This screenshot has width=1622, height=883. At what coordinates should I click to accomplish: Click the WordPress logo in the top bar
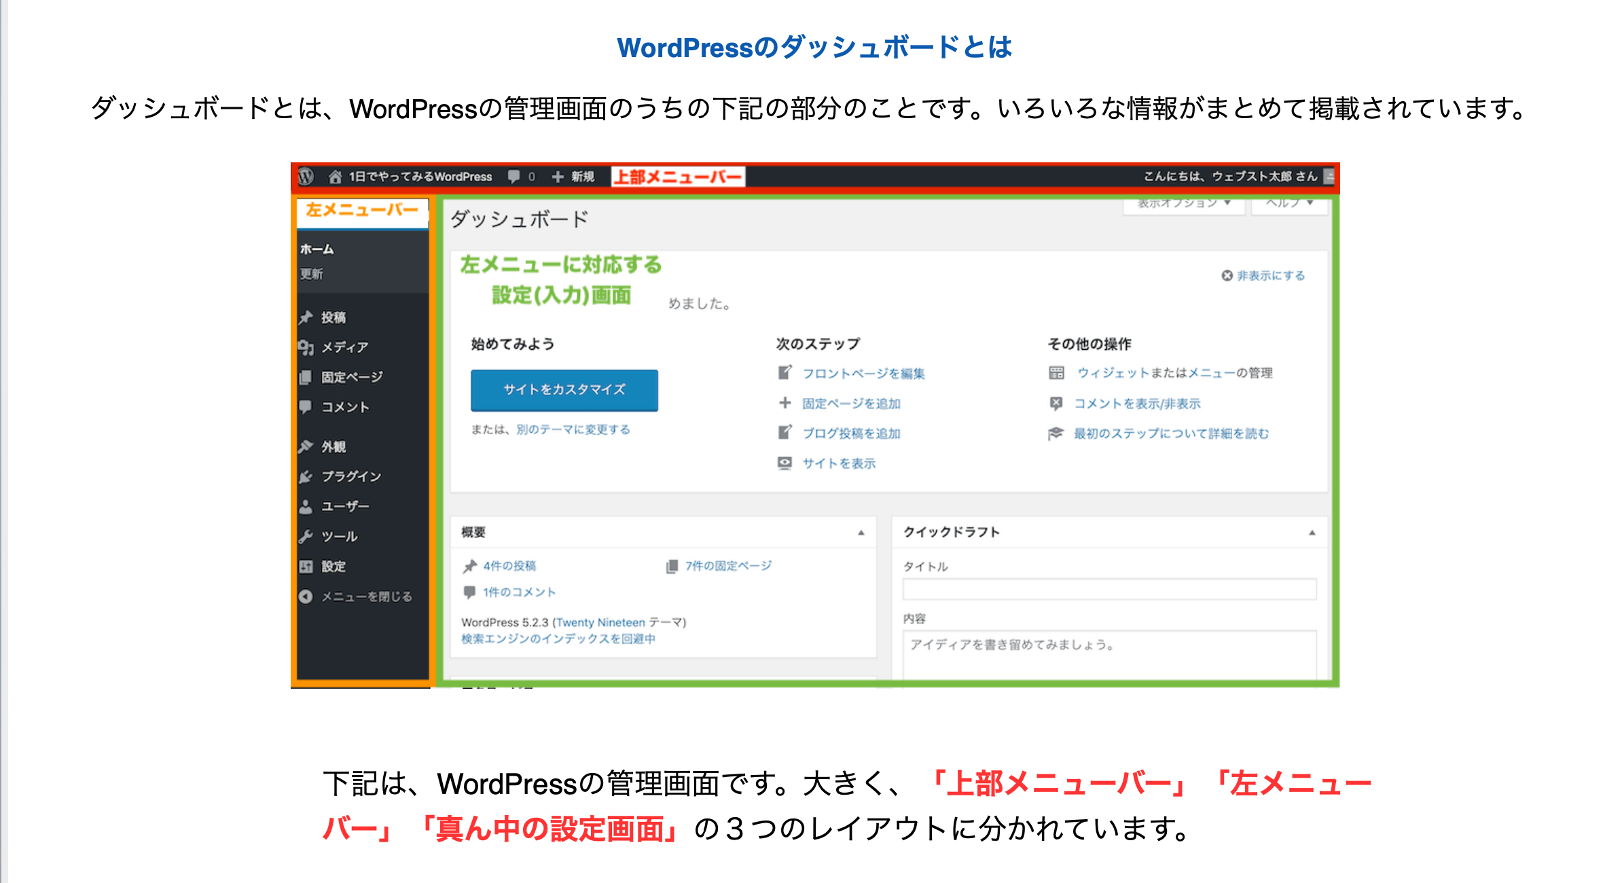307,176
